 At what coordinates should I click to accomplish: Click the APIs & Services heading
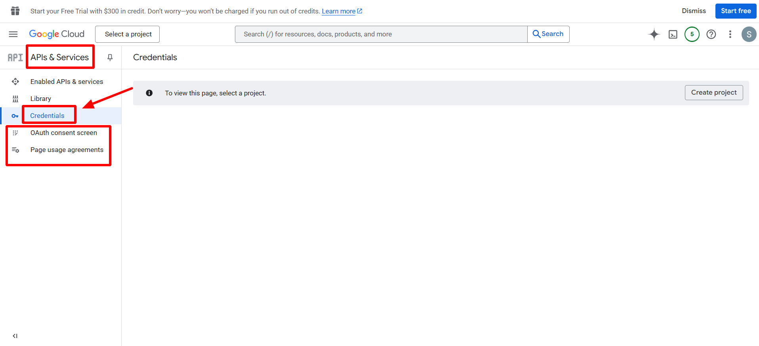(x=60, y=57)
